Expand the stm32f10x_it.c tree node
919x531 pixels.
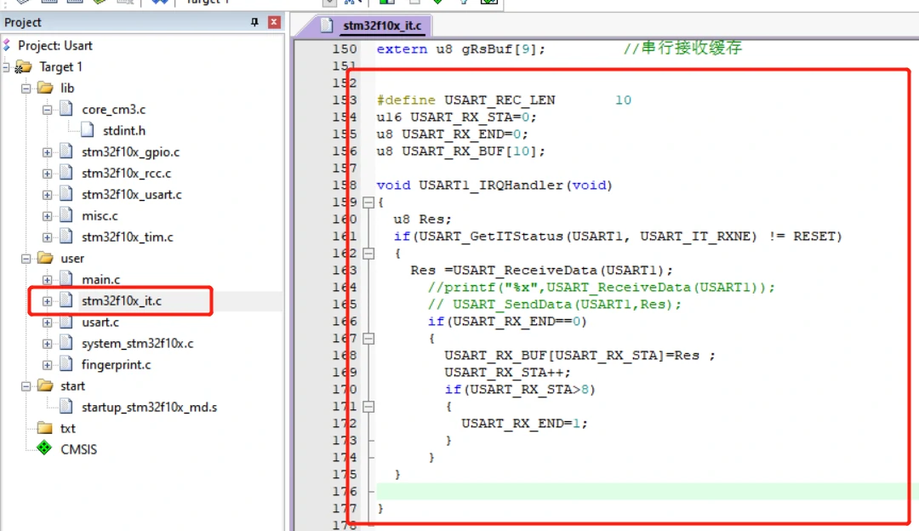pyautogui.click(x=47, y=301)
